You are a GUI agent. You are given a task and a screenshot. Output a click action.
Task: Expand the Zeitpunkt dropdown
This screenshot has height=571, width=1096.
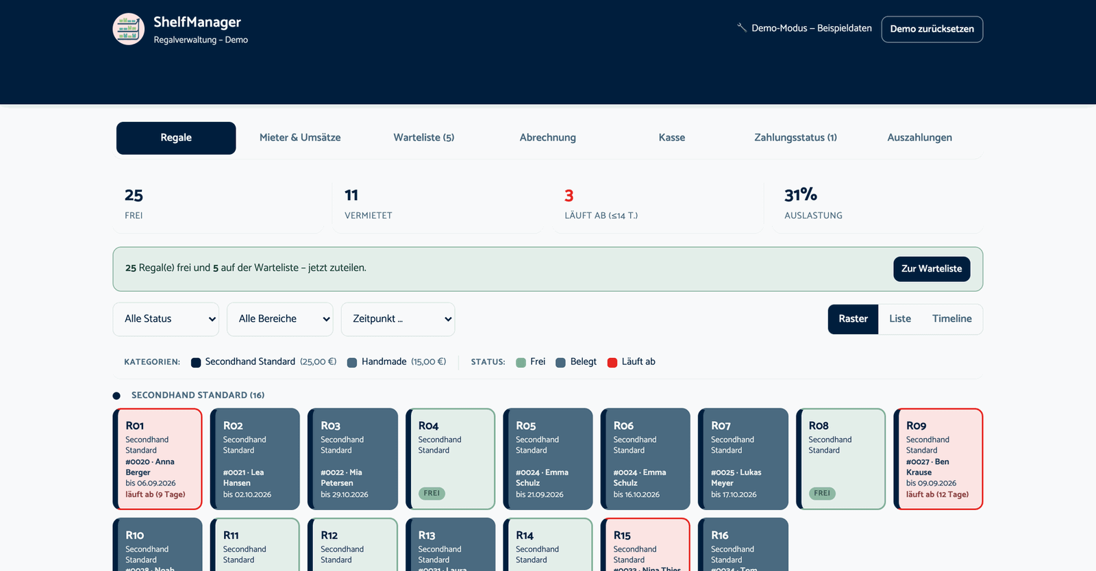pyautogui.click(x=398, y=320)
